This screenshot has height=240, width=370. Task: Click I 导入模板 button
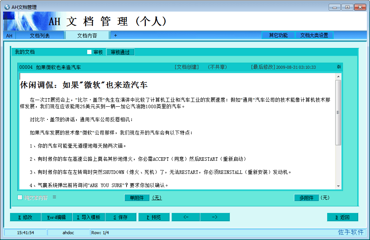tap(89, 217)
